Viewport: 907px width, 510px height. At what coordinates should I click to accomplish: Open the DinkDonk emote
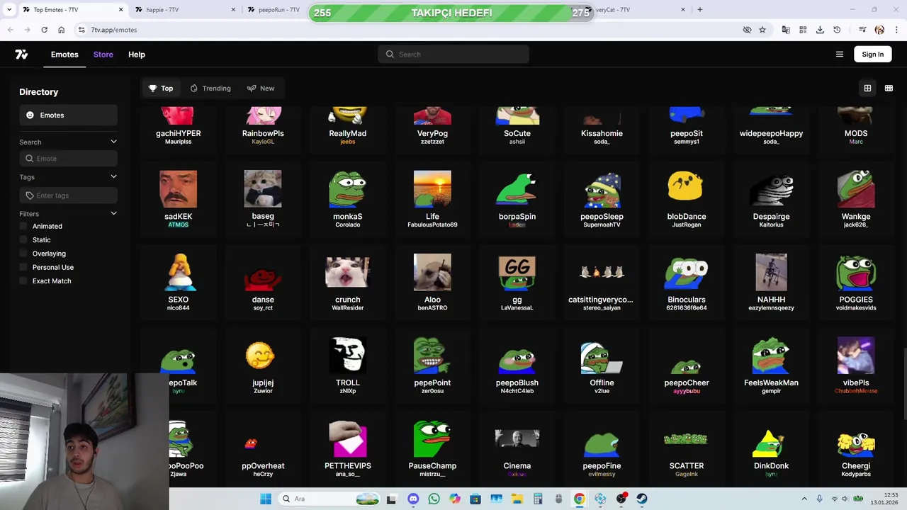[x=771, y=448]
